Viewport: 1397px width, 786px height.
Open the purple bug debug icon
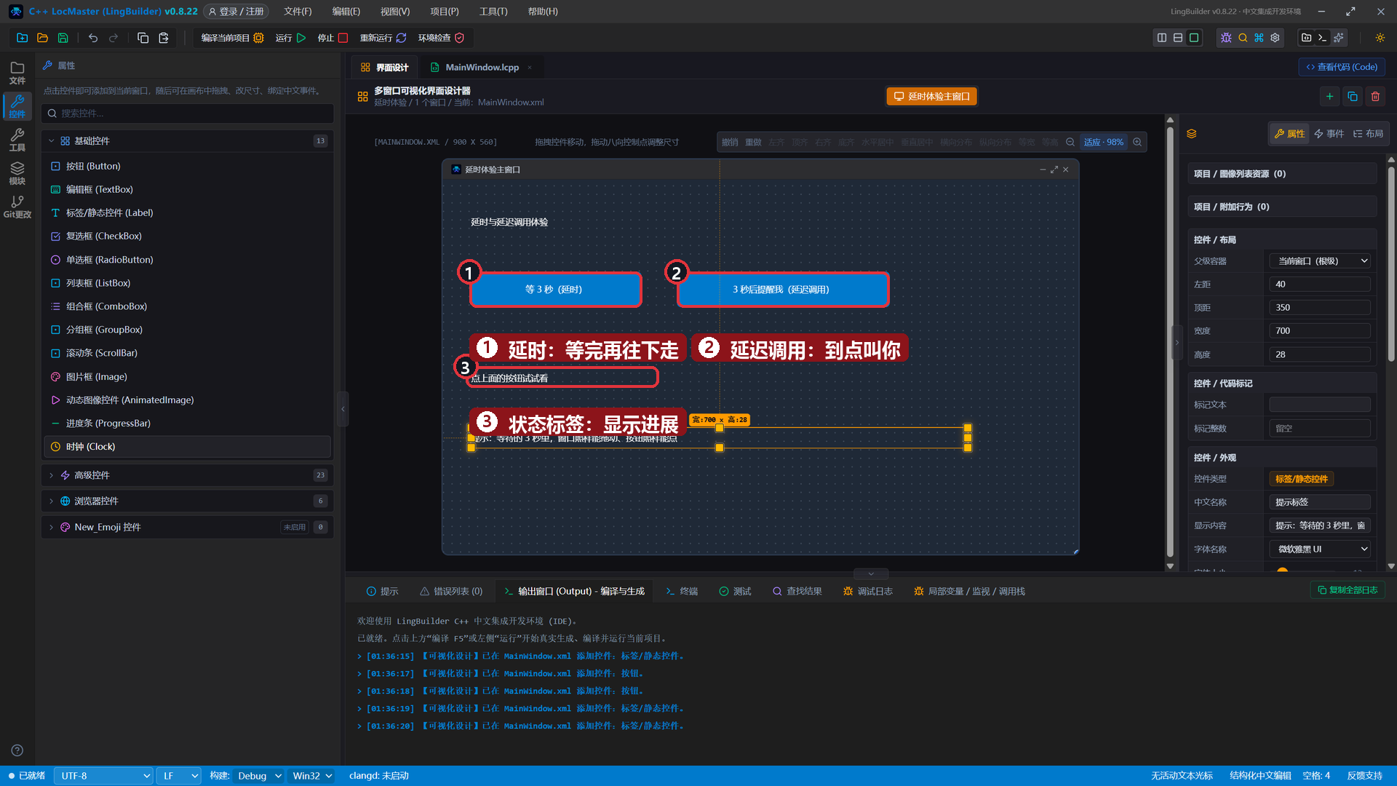pos(1226,38)
